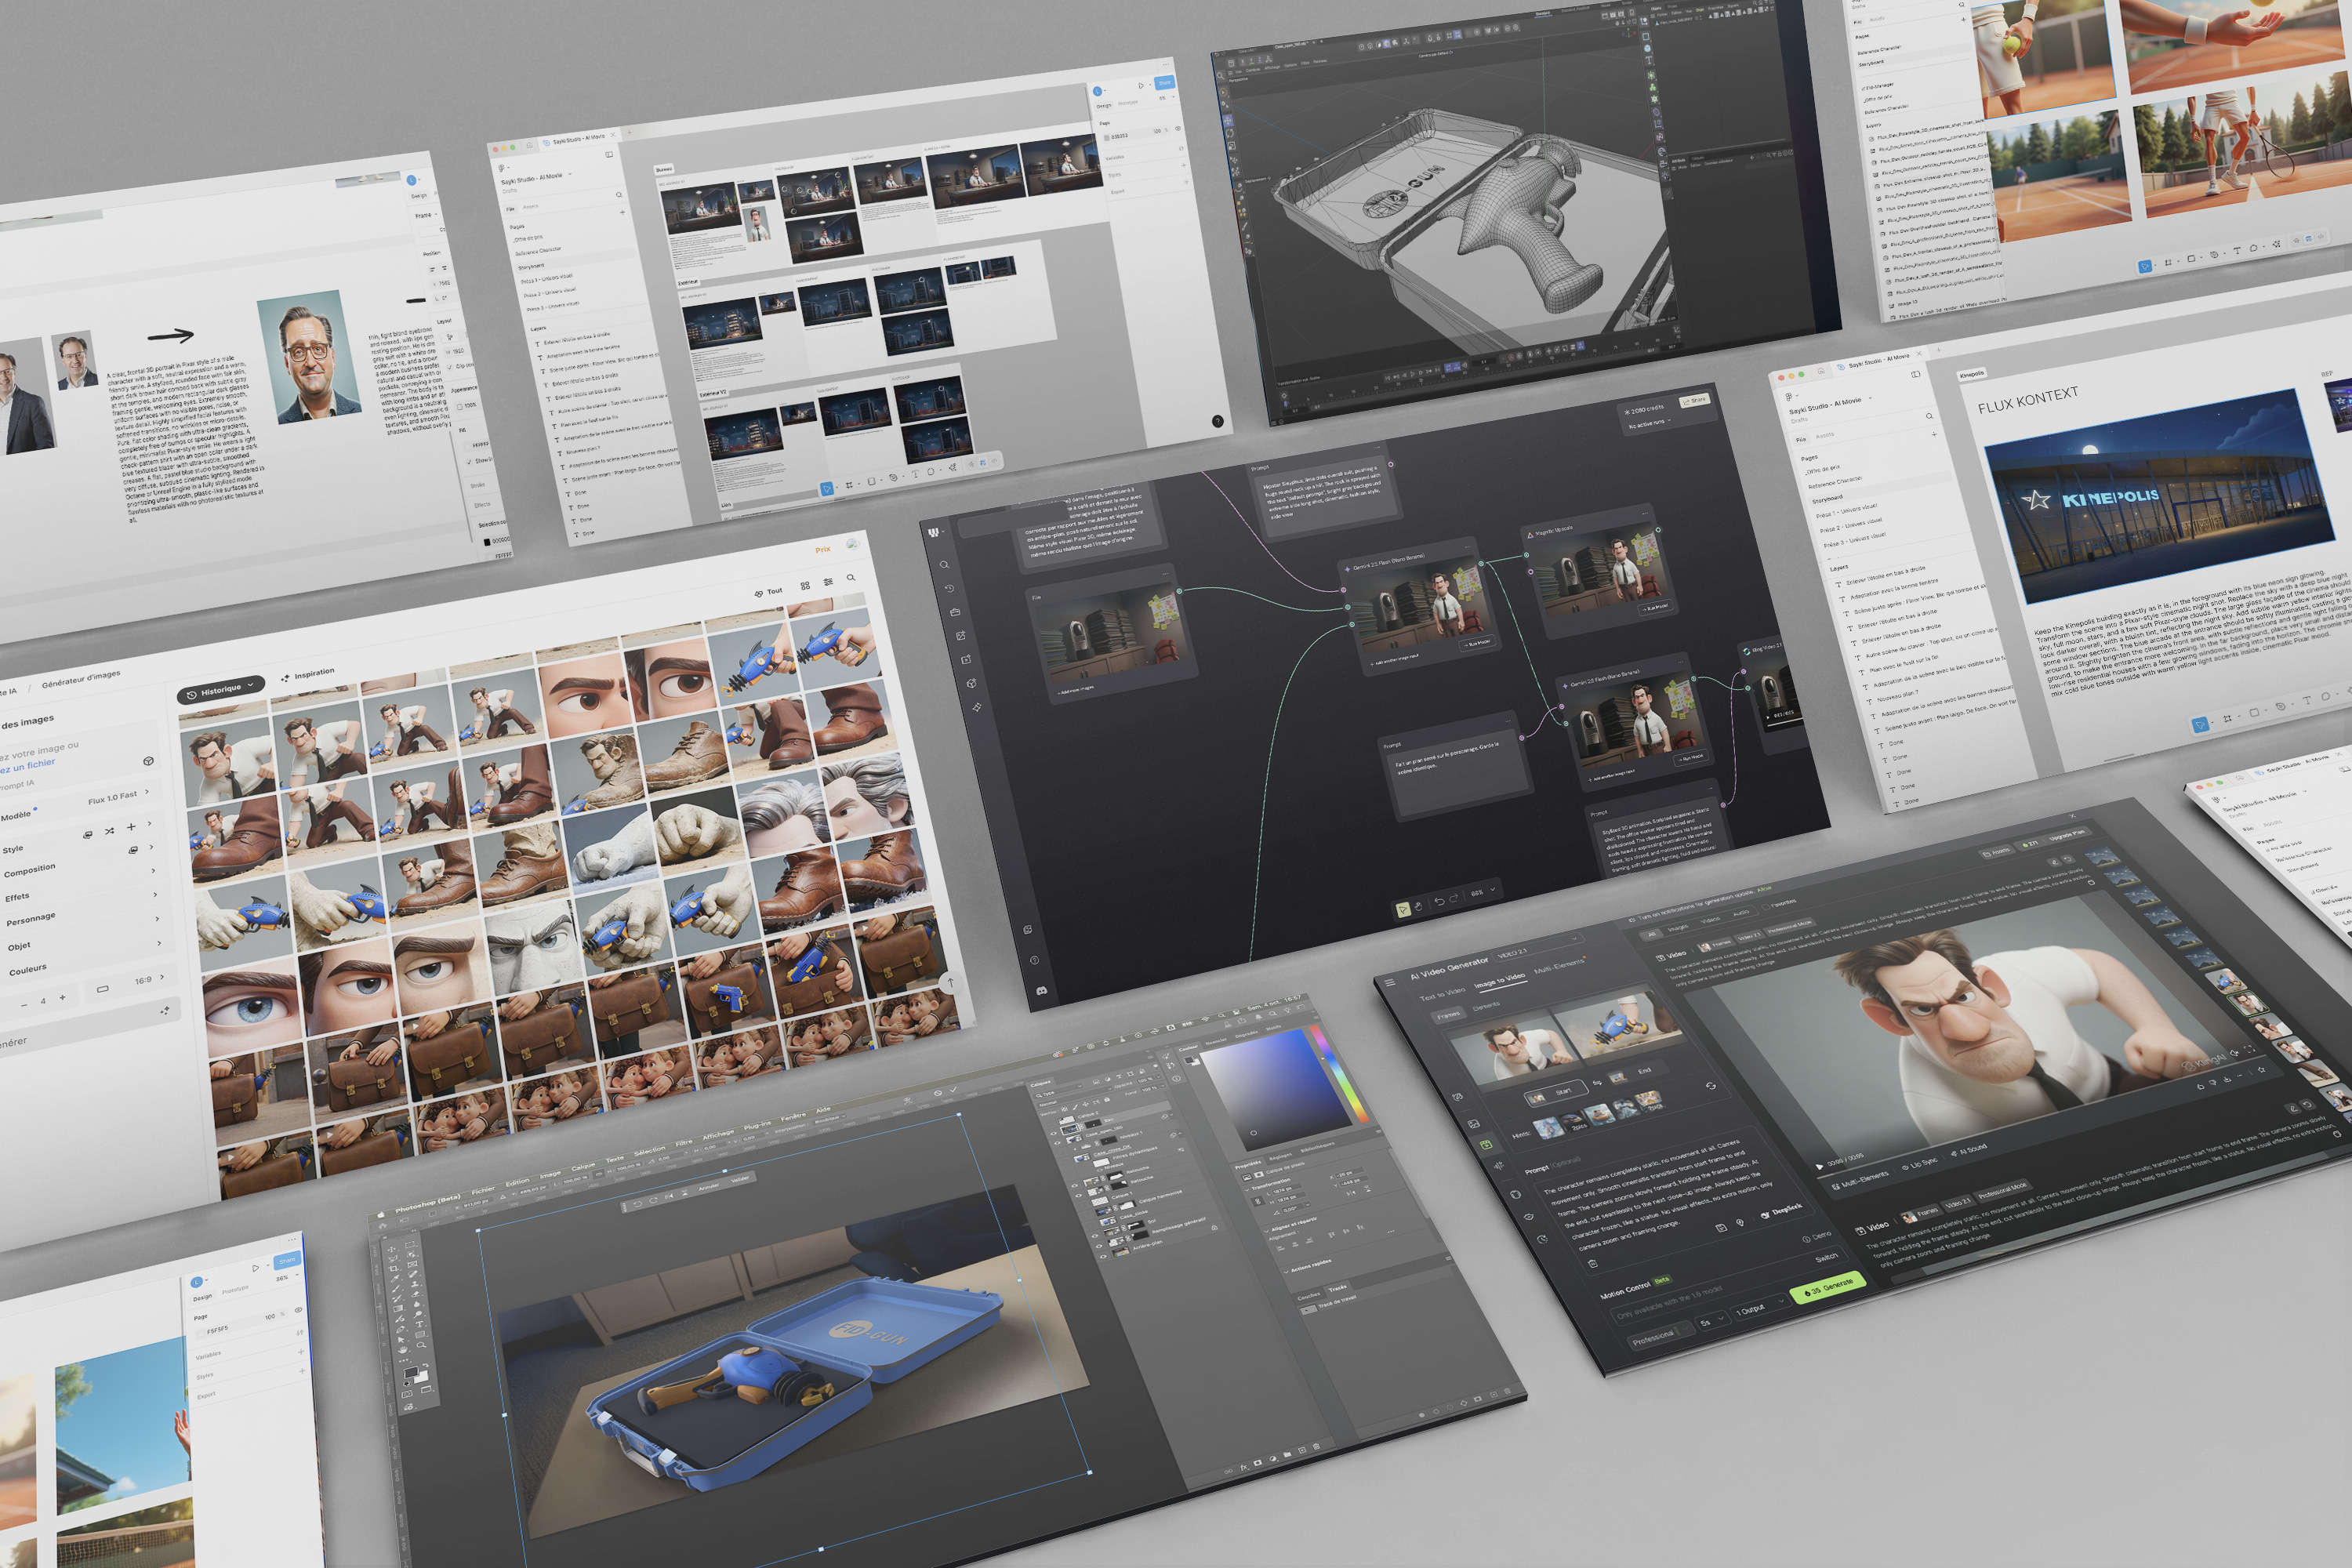Open the Calque menu in Photoshop
Viewport: 2352px width, 1568px height.
(583, 1167)
